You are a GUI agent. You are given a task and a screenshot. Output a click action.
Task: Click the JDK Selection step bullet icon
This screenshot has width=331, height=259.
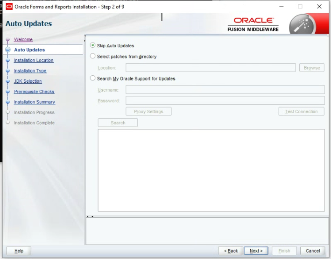point(8,81)
